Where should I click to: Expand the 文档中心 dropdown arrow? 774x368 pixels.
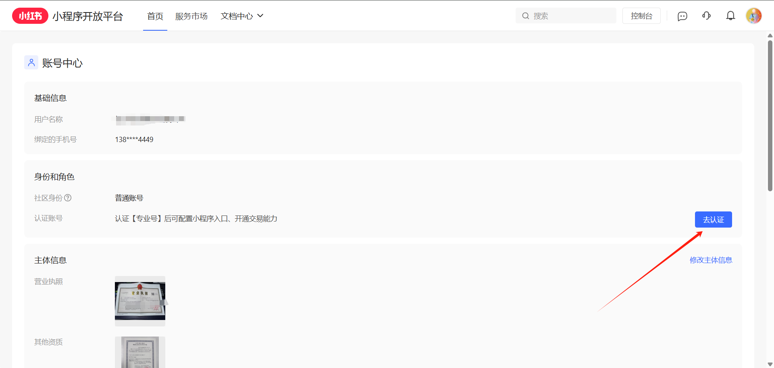[260, 16]
